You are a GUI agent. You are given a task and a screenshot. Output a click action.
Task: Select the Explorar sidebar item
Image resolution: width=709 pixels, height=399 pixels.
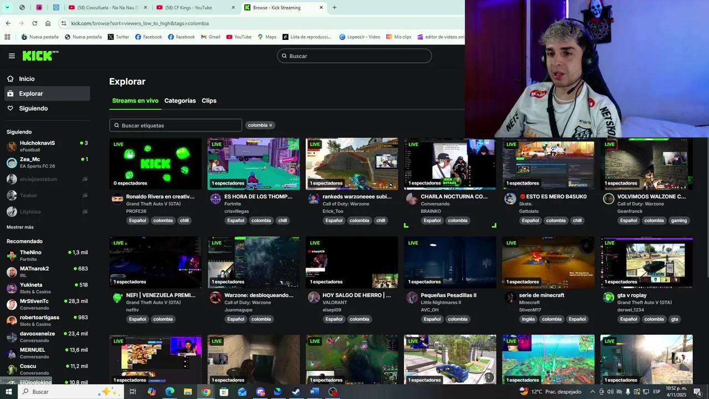(x=47, y=94)
